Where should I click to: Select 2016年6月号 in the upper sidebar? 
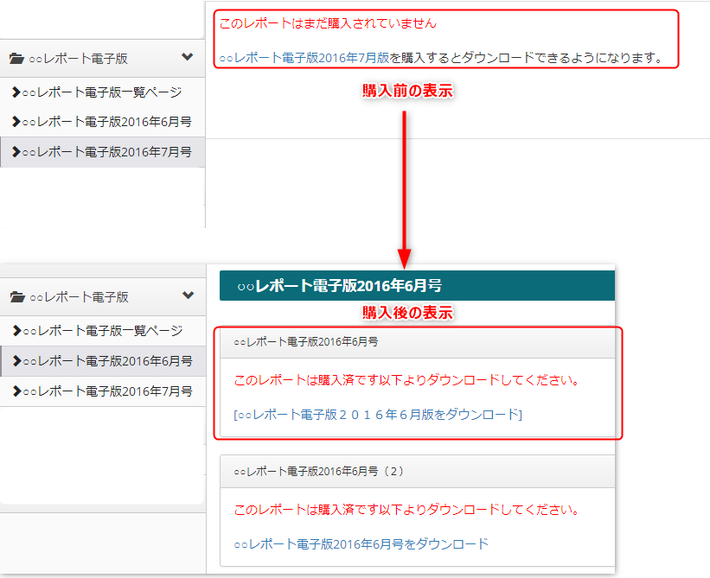click(102, 122)
